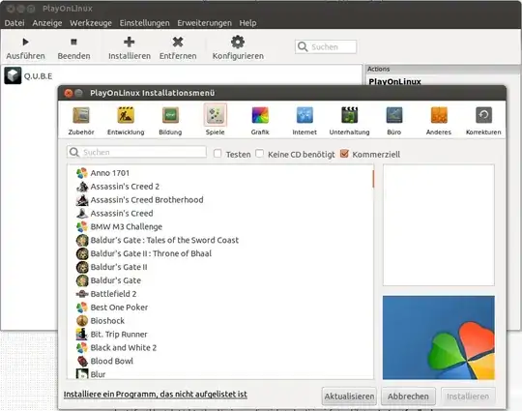Open the Grafik category icon
The width and height of the screenshot is (522, 411).
click(260, 116)
